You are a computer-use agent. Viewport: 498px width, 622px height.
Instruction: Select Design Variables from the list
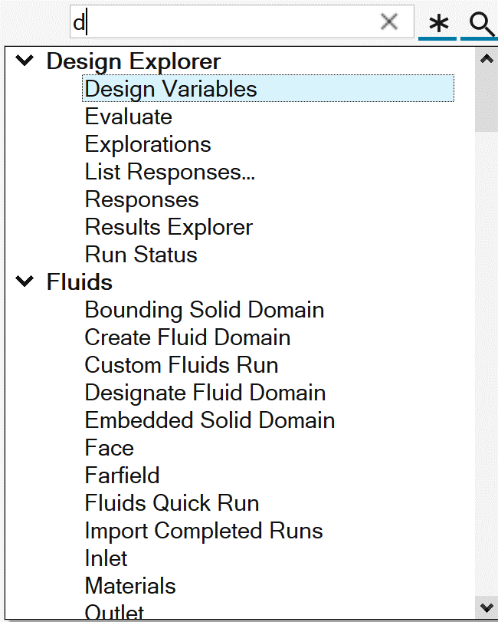(171, 89)
